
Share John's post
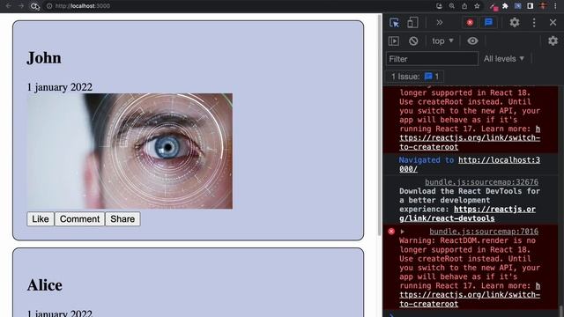coord(122,219)
